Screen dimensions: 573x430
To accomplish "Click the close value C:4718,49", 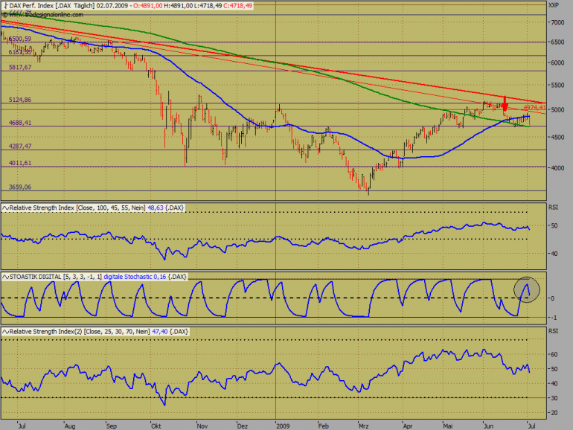I will (238, 6).
